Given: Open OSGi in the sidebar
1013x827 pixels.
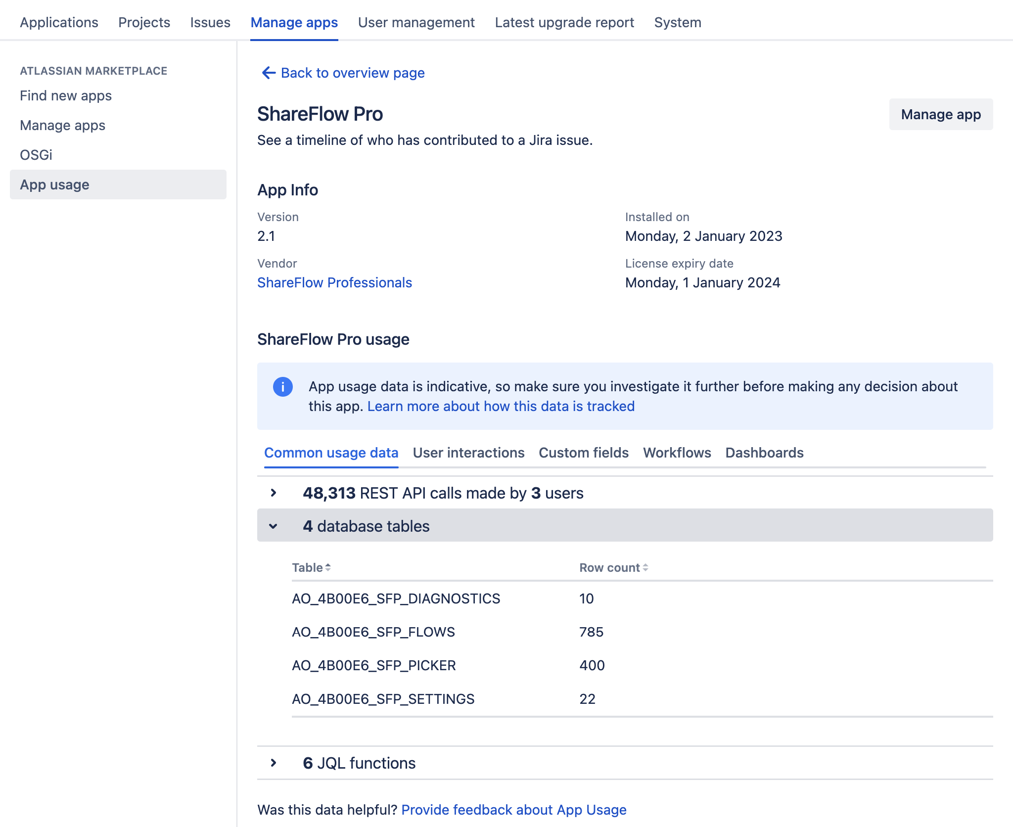Looking at the screenshot, I should click(x=36, y=155).
